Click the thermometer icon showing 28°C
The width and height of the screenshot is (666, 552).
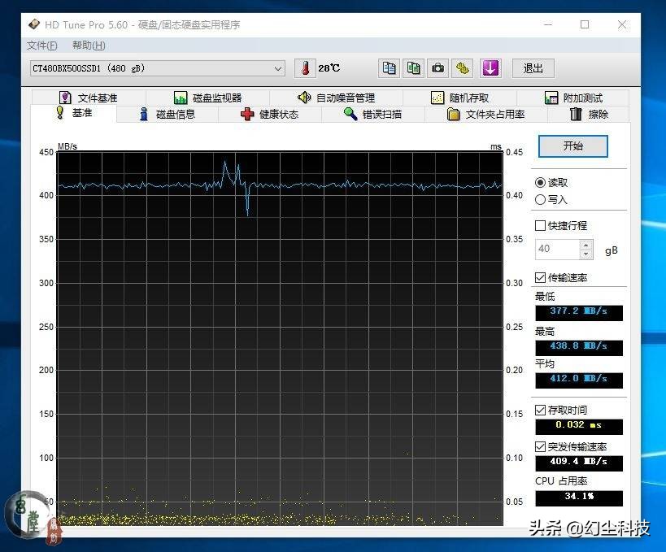click(x=303, y=67)
